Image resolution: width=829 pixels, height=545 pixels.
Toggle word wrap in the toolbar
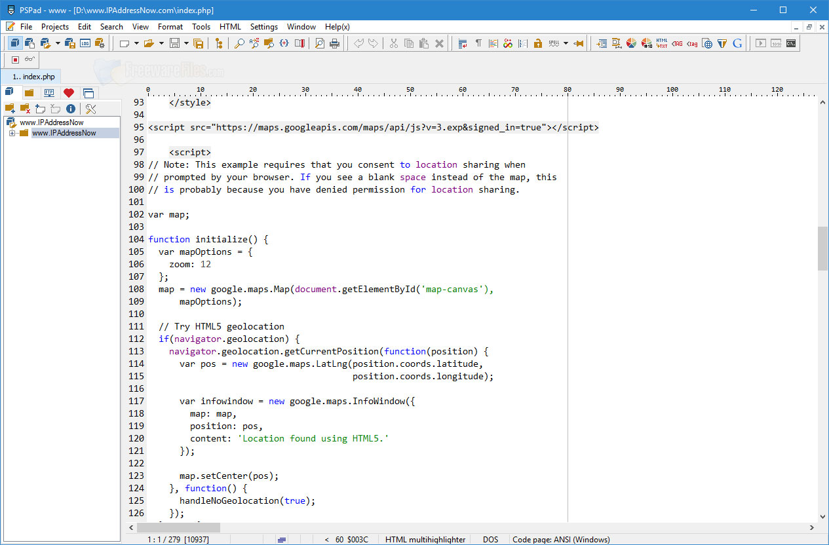coord(461,43)
